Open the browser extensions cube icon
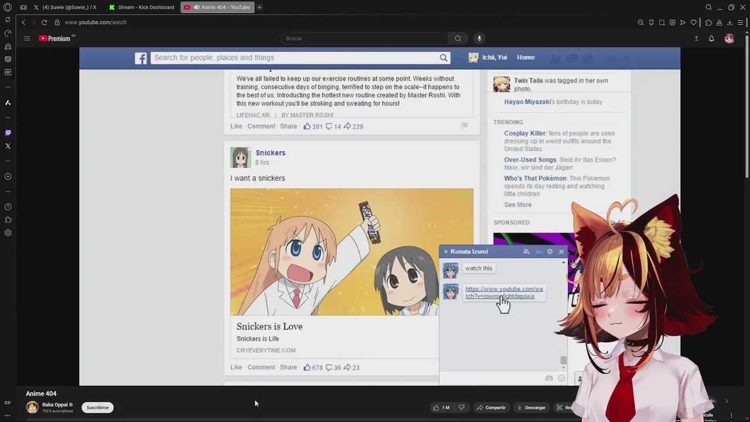The image size is (750, 422). (x=708, y=22)
